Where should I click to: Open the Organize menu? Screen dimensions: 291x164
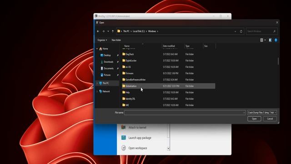click(102, 40)
